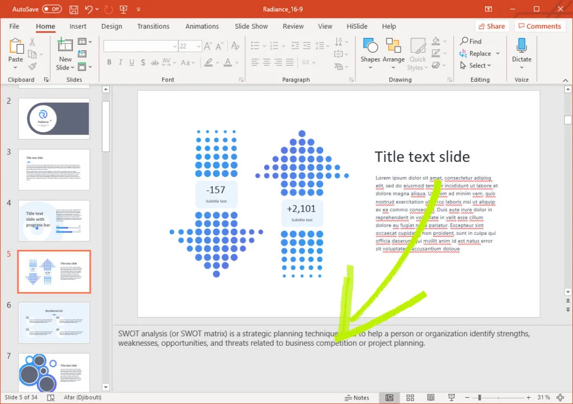Open the HiSlide tab
The width and height of the screenshot is (573, 404).
(x=357, y=26)
